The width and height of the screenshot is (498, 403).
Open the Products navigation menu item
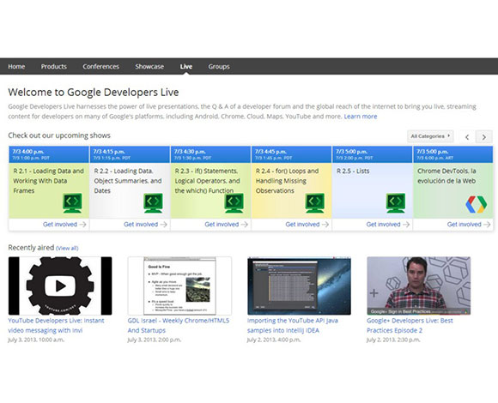pyautogui.click(x=54, y=67)
